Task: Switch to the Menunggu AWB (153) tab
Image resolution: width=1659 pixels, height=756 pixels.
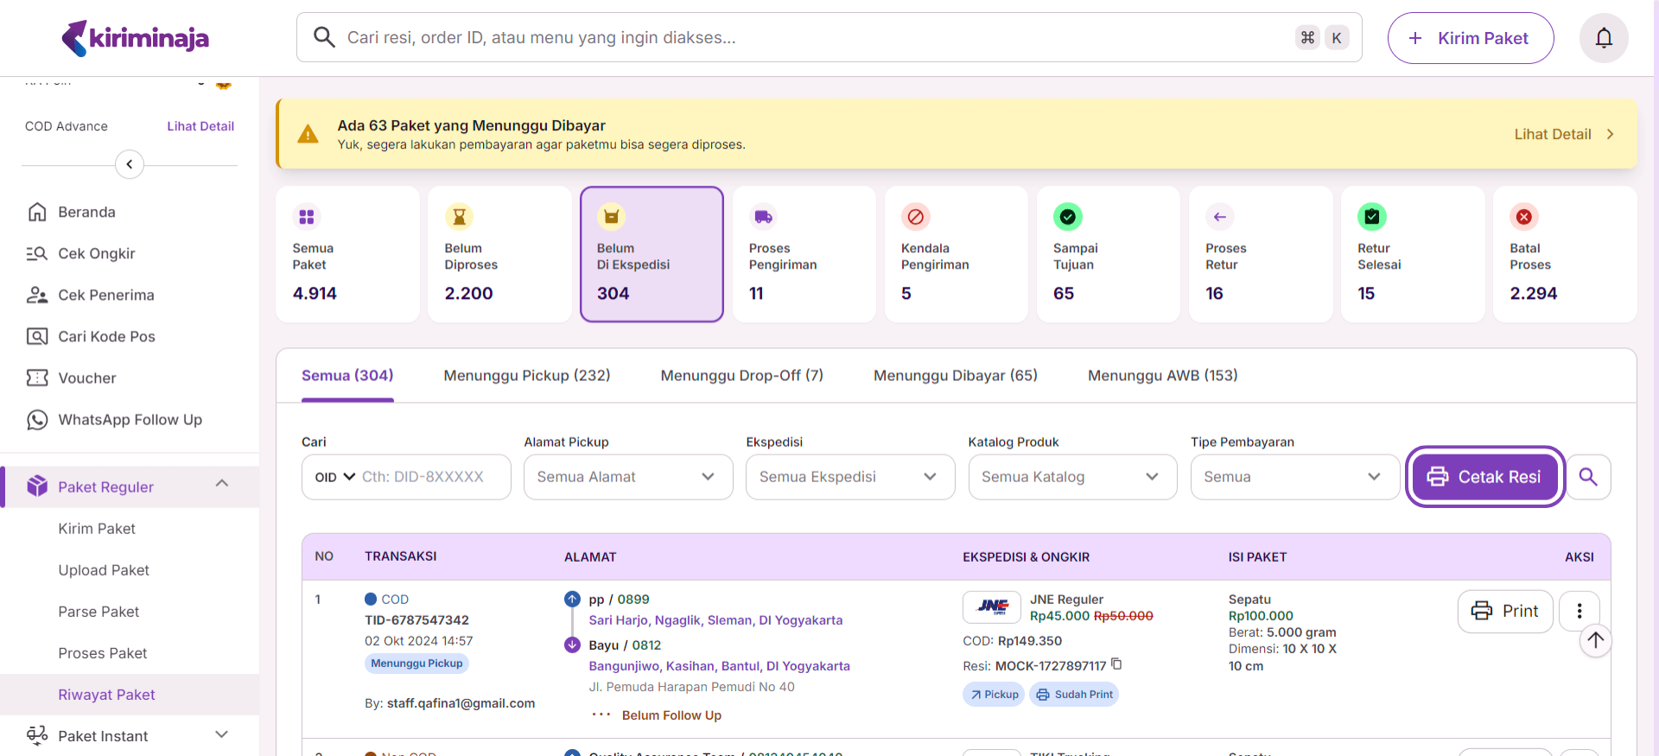Action: point(1162,376)
